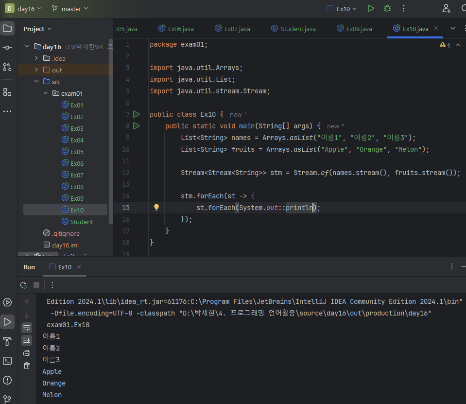Click the Print console output icon
Screen dimensions: 466x404
point(27,353)
